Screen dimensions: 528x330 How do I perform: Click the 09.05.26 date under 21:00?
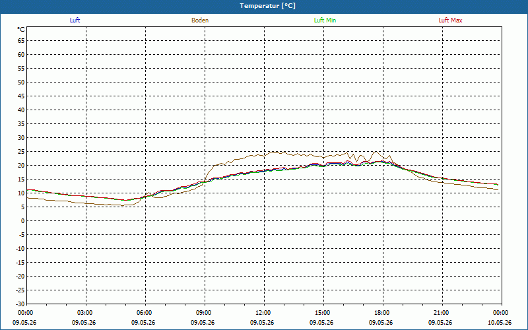(440, 322)
